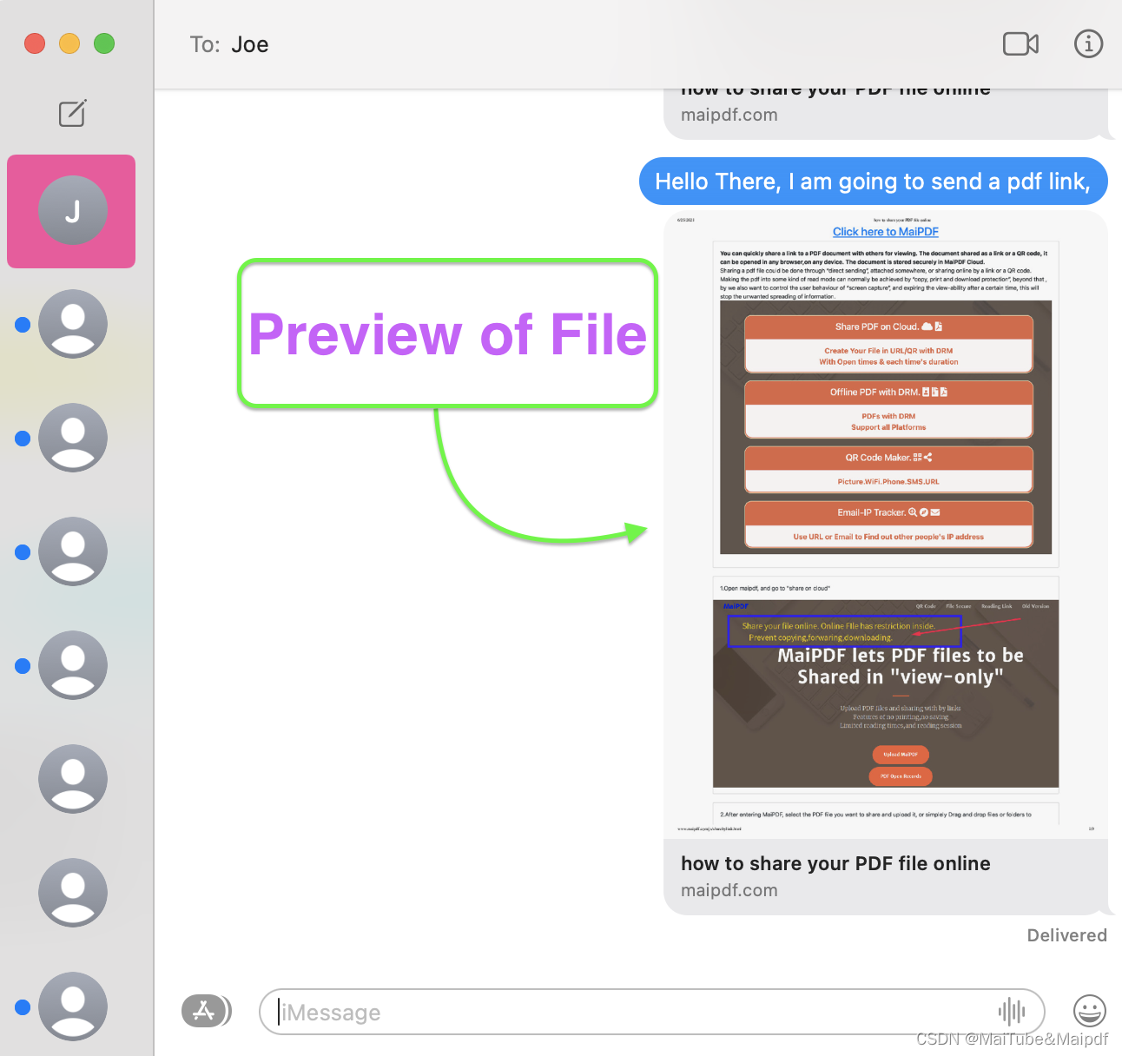Click 'Email-IP Tracker' in the preview

(888, 512)
